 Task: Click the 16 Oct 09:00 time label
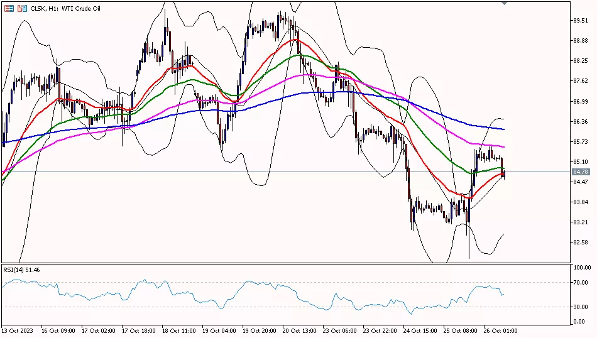pos(58,330)
